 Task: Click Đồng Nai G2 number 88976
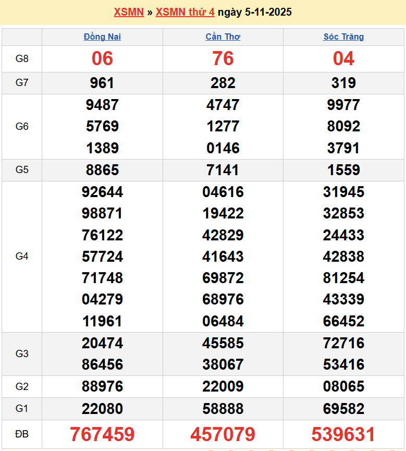102,387
